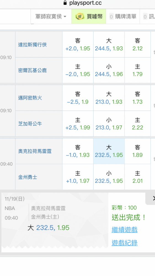Pick 客 +2.0, 1.95 for 達拉斯獨行俠
Screen dimensions: 155x276
pos(78,44)
